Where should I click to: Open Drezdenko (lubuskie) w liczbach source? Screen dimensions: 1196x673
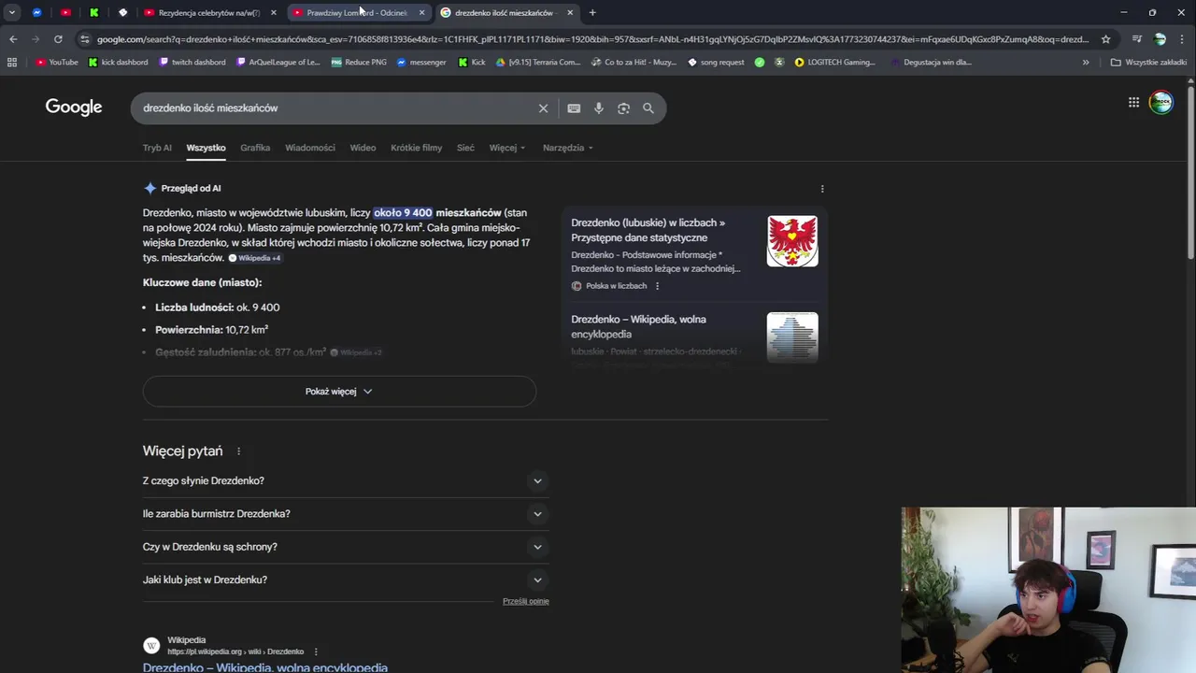pos(648,230)
